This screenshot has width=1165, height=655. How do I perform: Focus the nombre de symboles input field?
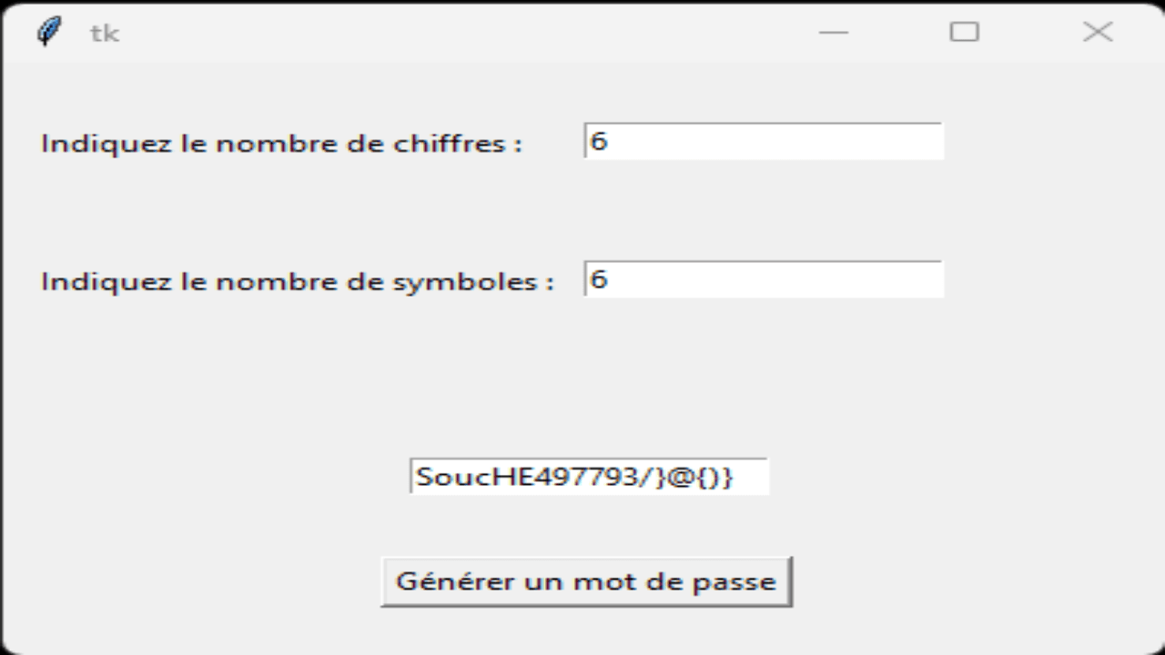(764, 279)
